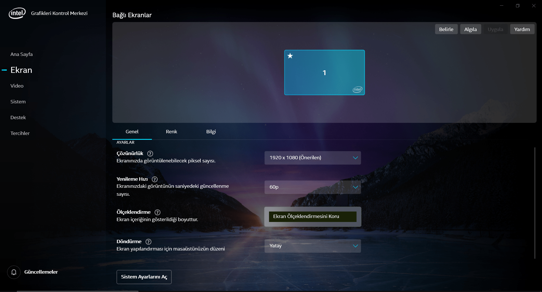The height and width of the screenshot is (292, 542).
Task: Click the Bağlı Ekranlar heading
Action: [x=132, y=15]
